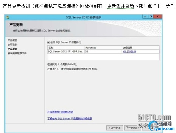This screenshot has width=176, height=133.
Task: Click the 名称 column header
Action: pos(66,48)
